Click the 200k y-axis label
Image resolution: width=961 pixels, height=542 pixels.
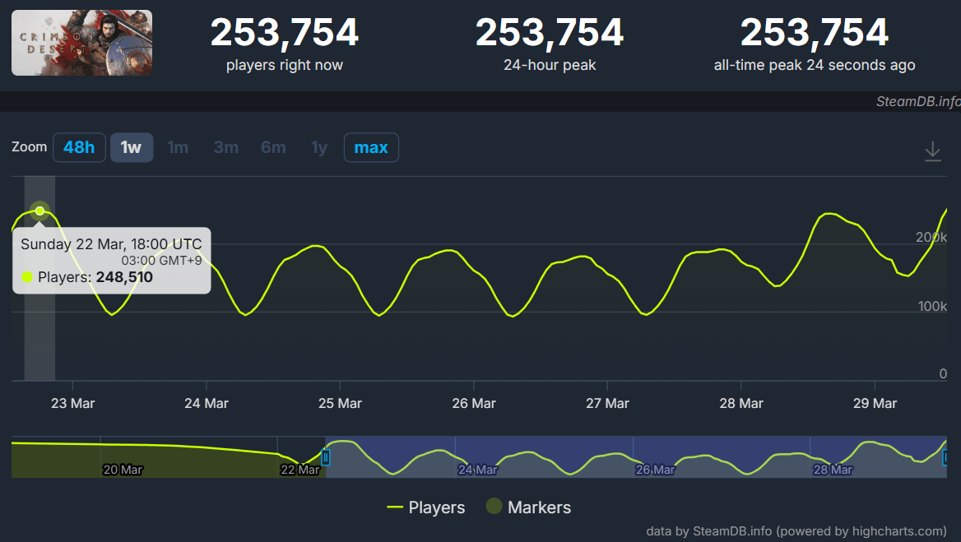point(931,237)
